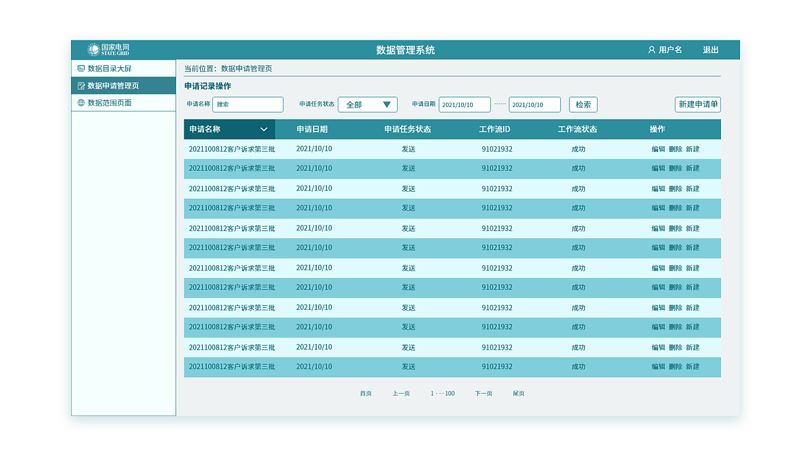The width and height of the screenshot is (811, 456).
Task: Open the 用户名 account label
Action: pos(670,50)
